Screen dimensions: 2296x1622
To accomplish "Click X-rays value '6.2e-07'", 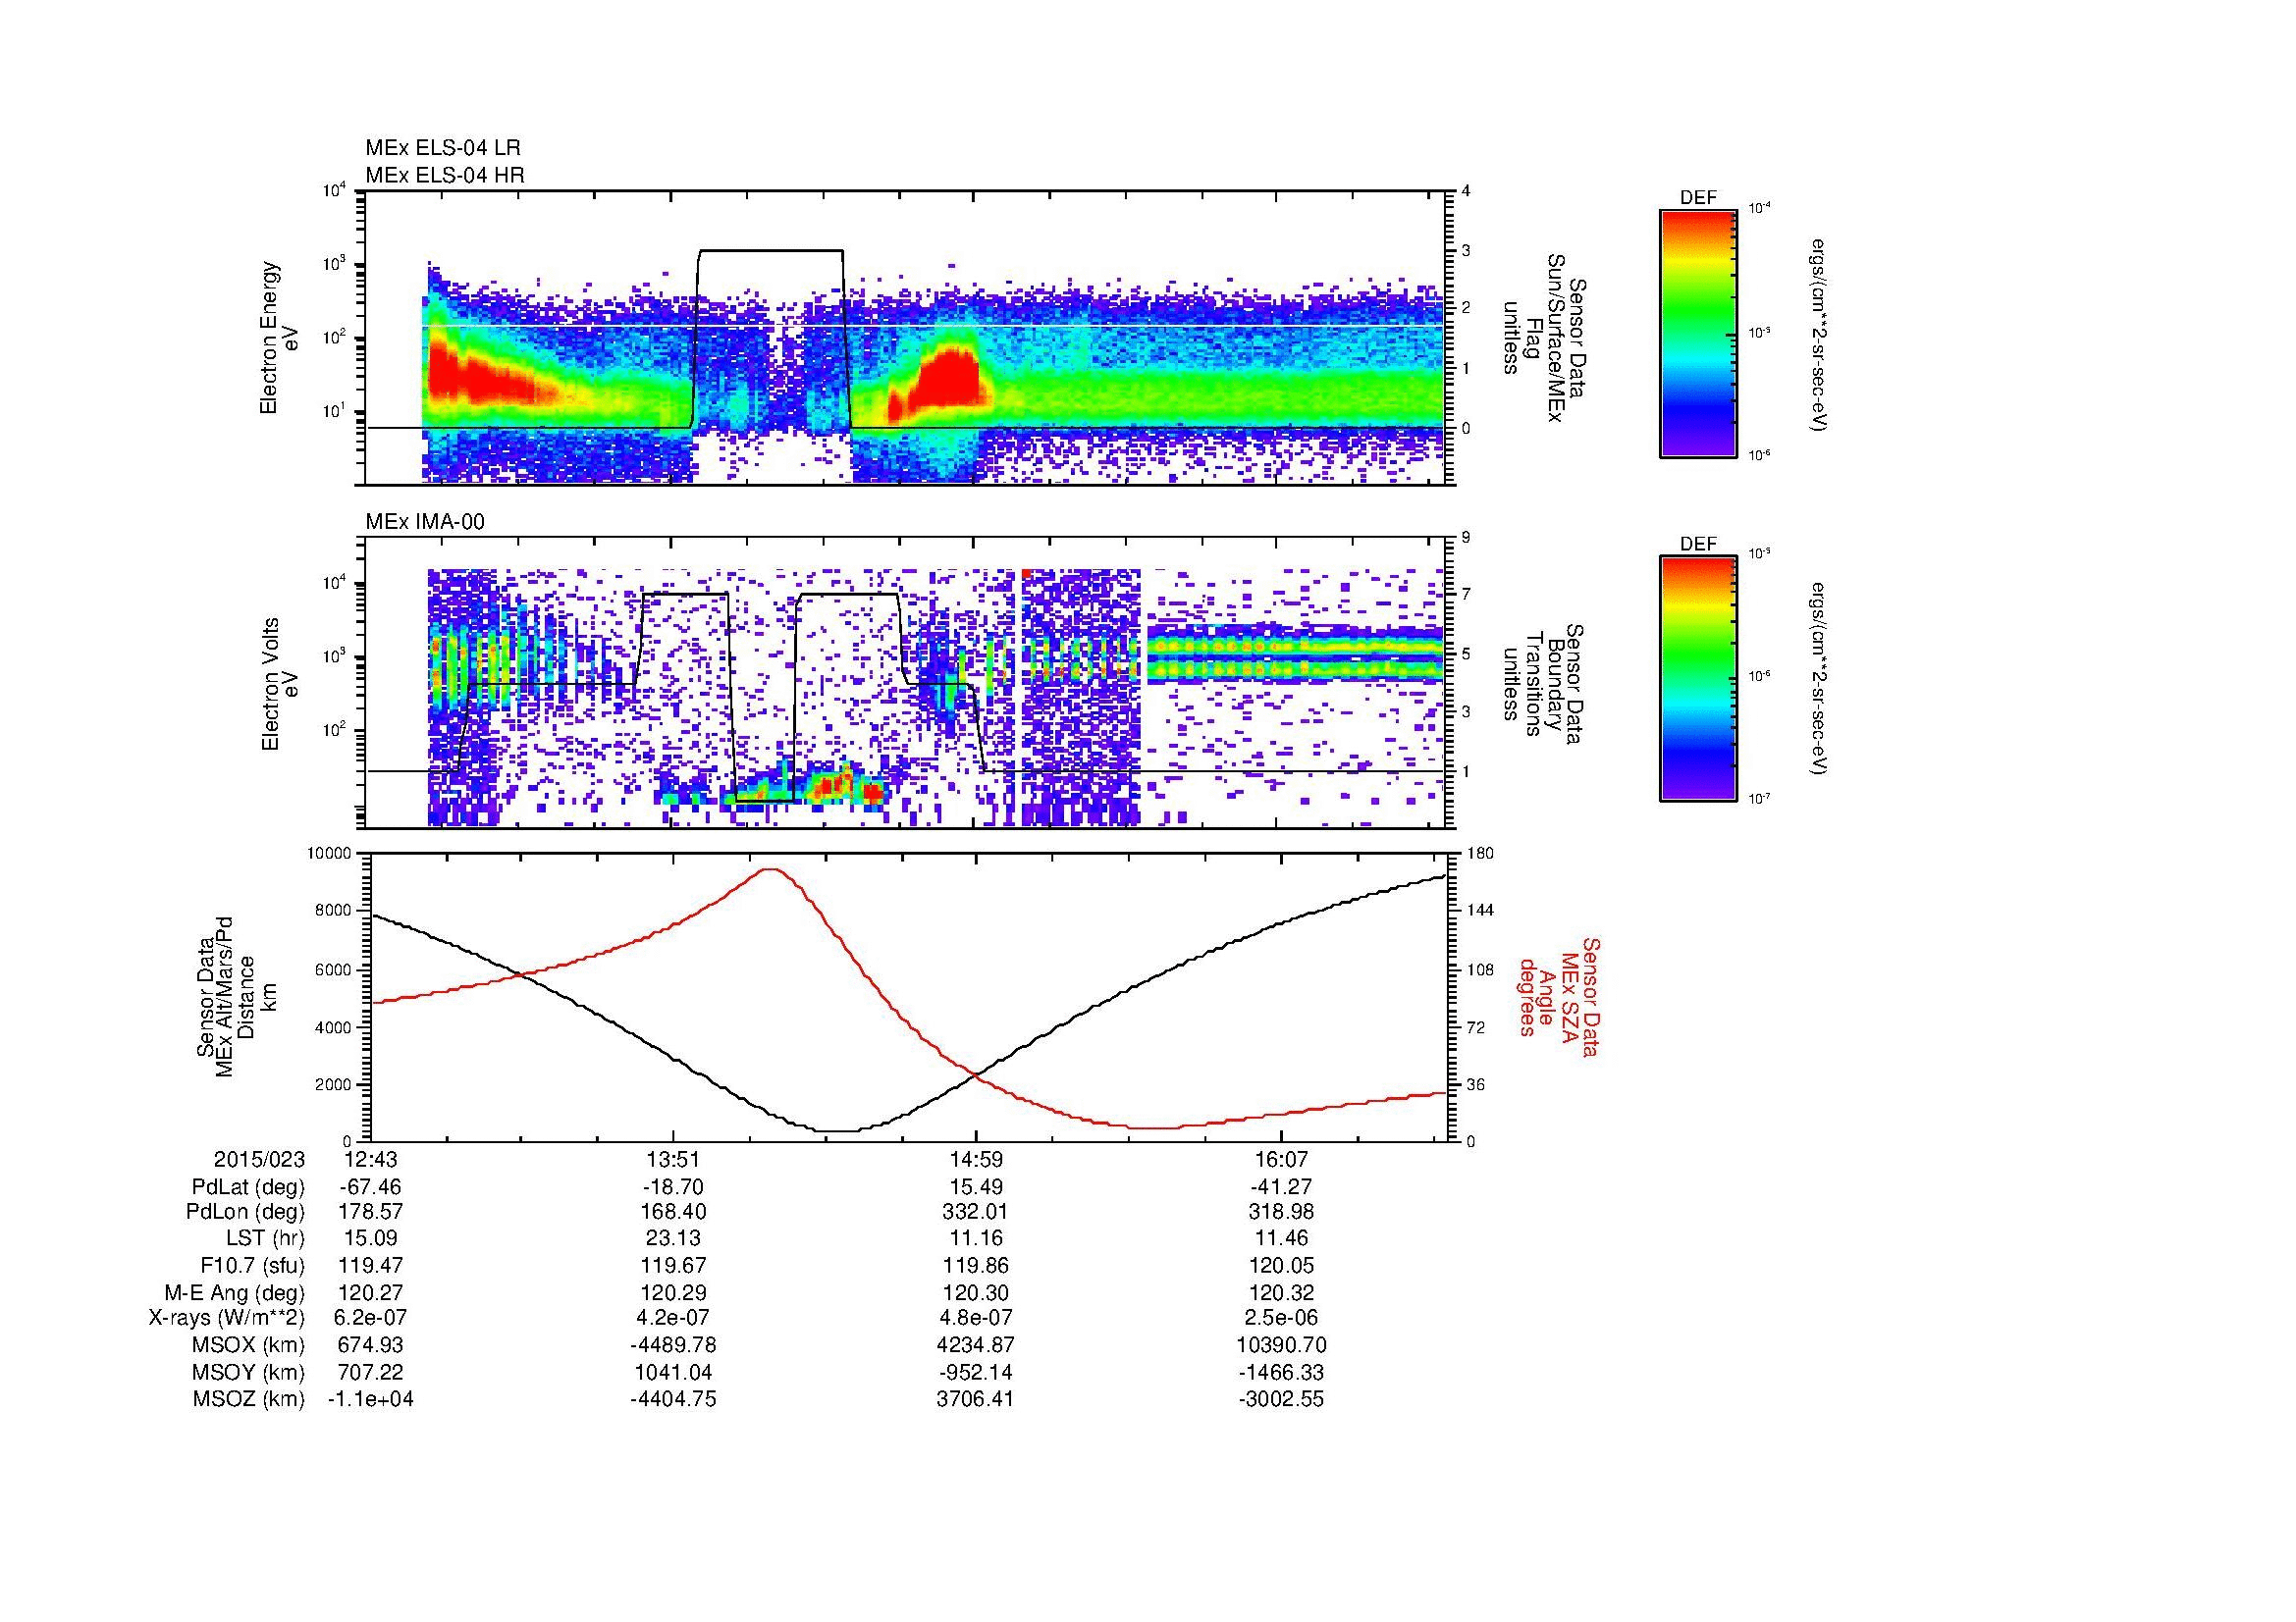I will pyautogui.click(x=370, y=1318).
